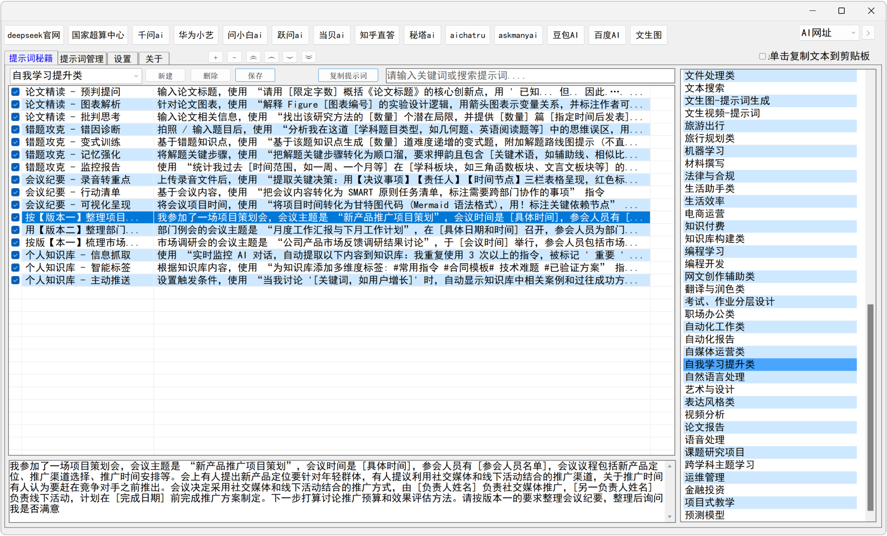This screenshot has height=536, width=887.
Task: Toggle the 会议纪要 - 可视化呈现 checkbox
Action: (x=16, y=205)
